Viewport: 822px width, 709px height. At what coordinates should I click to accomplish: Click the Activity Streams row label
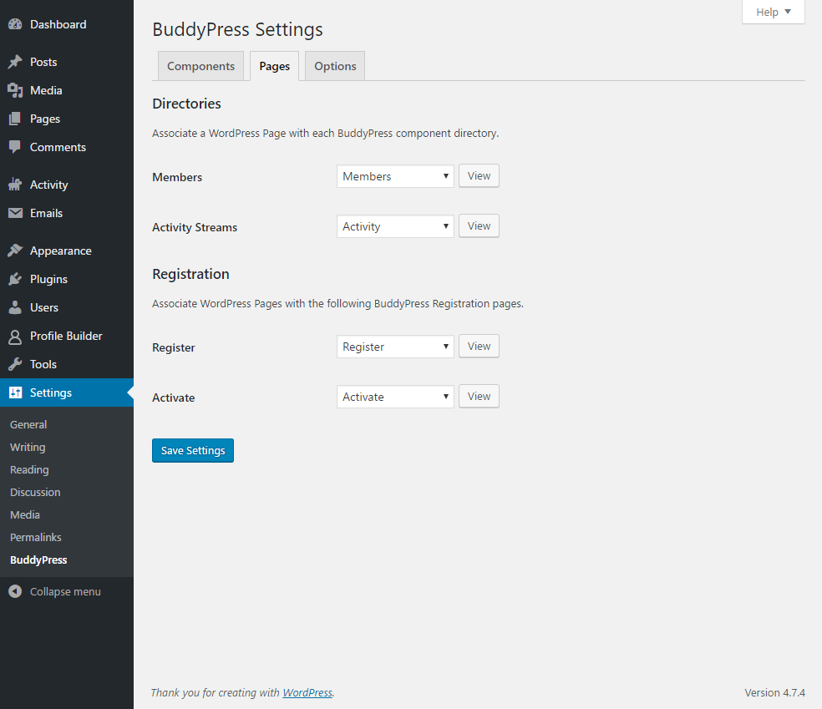[195, 227]
